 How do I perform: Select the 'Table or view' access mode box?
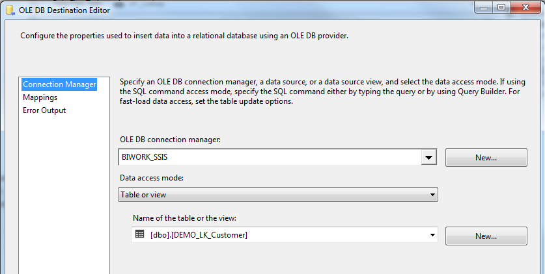278,195
